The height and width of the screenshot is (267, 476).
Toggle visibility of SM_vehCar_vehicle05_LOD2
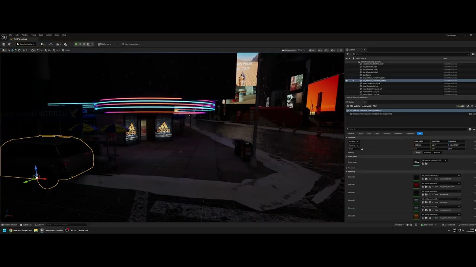pos(347,80)
